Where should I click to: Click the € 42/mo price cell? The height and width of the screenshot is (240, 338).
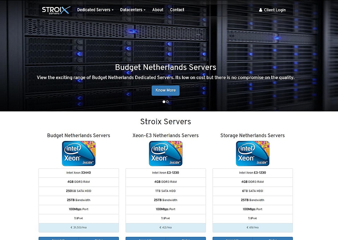pyautogui.click(x=165, y=228)
